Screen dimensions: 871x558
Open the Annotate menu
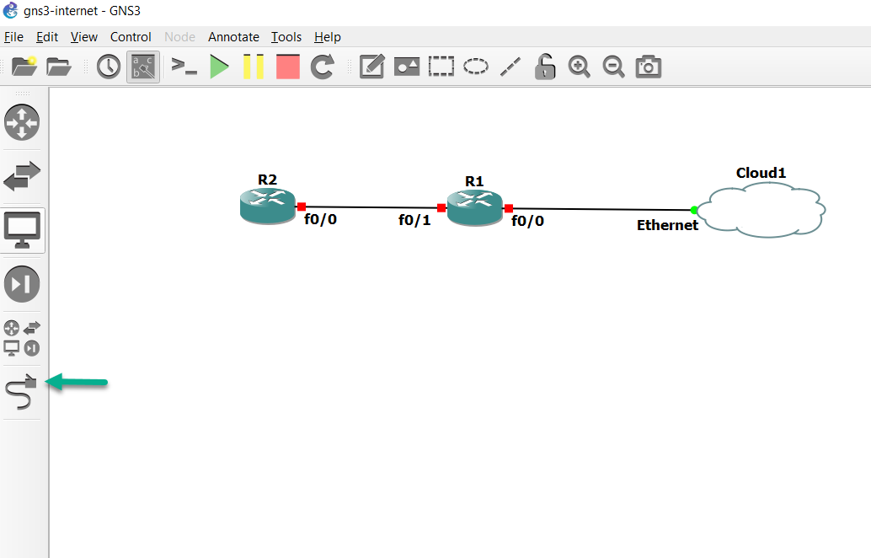point(233,37)
